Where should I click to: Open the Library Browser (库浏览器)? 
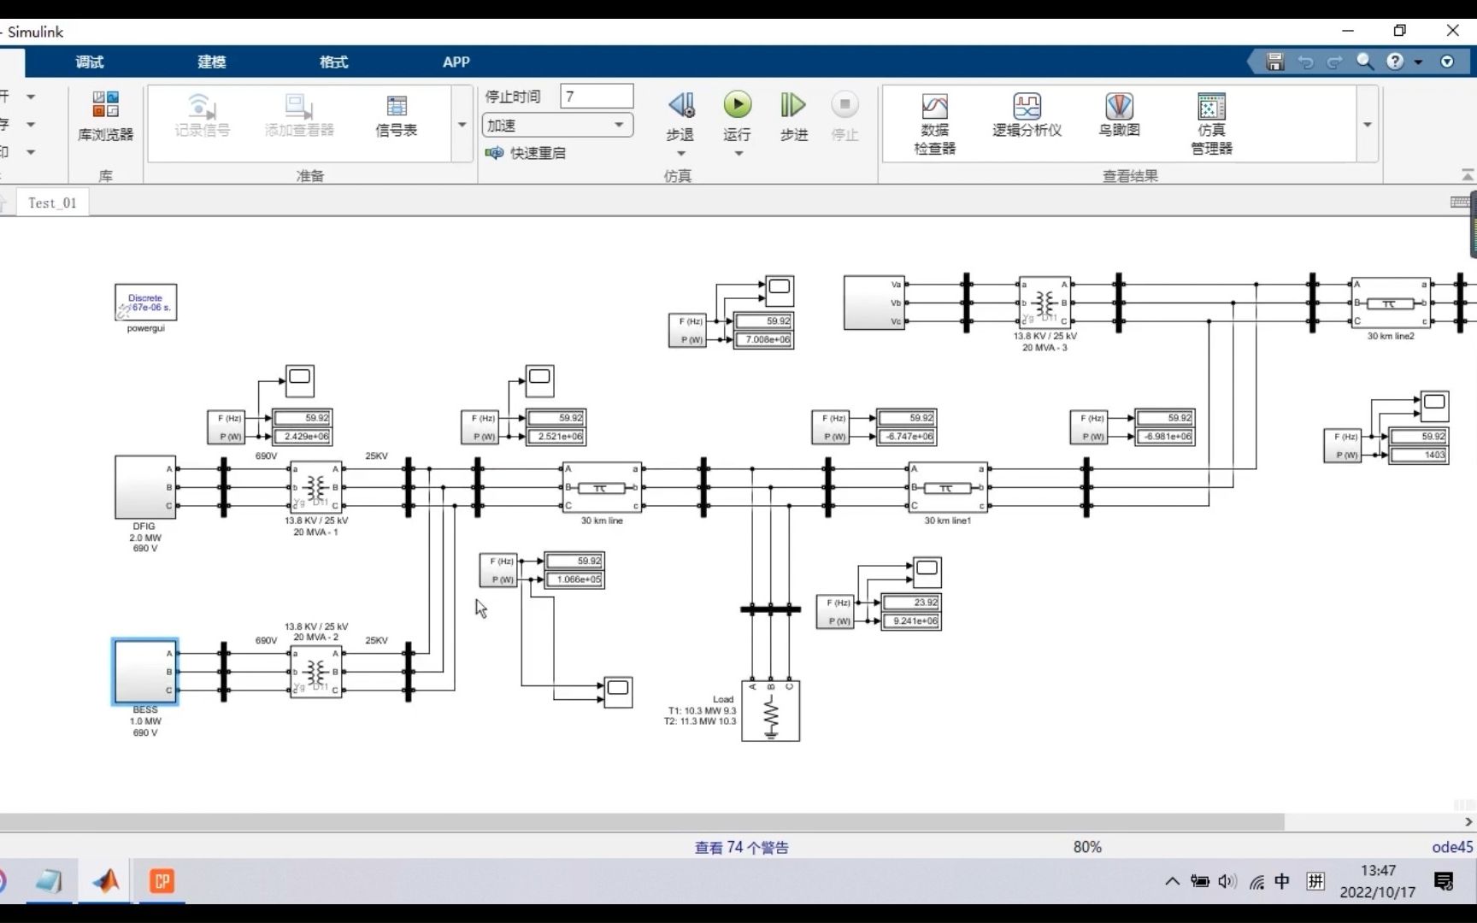coord(106,115)
